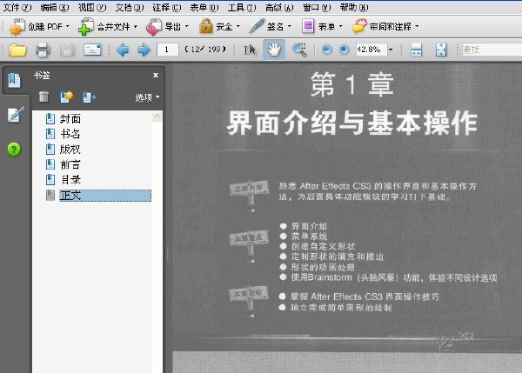Click the 表单 toolbar icon
This screenshot has height=373, width=522.
[x=308, y=26]
